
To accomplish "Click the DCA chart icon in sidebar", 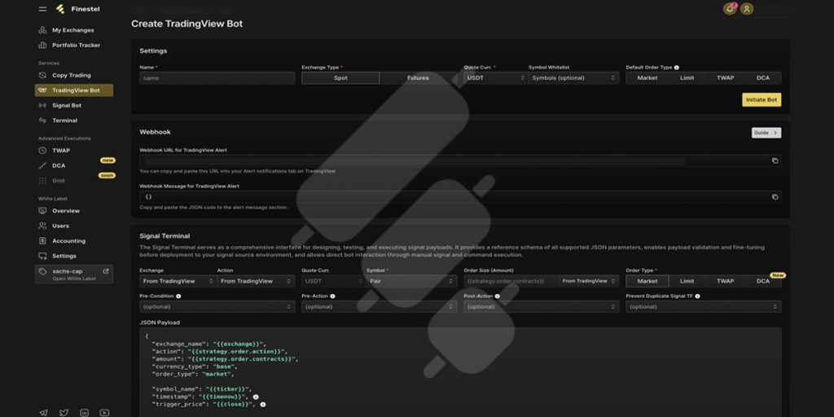I will coord(42,165).
